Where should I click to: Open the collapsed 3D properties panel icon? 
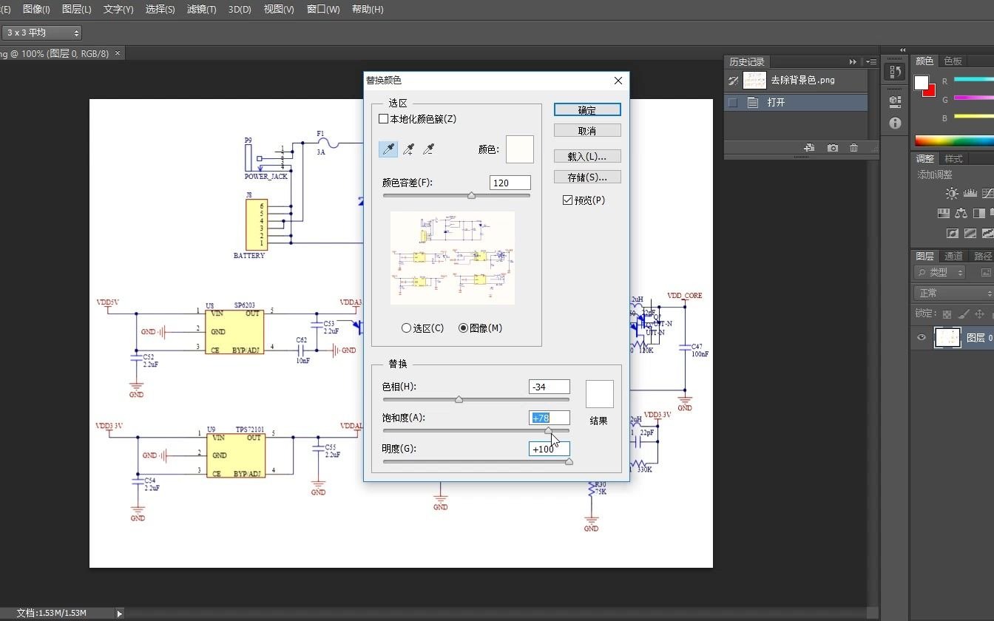[895, 101]
